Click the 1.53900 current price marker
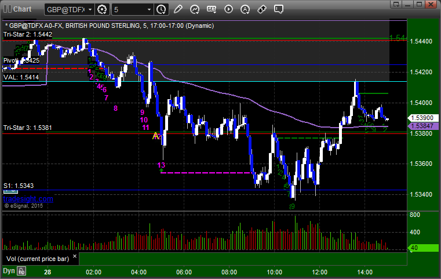This screenshot has height=279, width=441. [x=422, y=118]
